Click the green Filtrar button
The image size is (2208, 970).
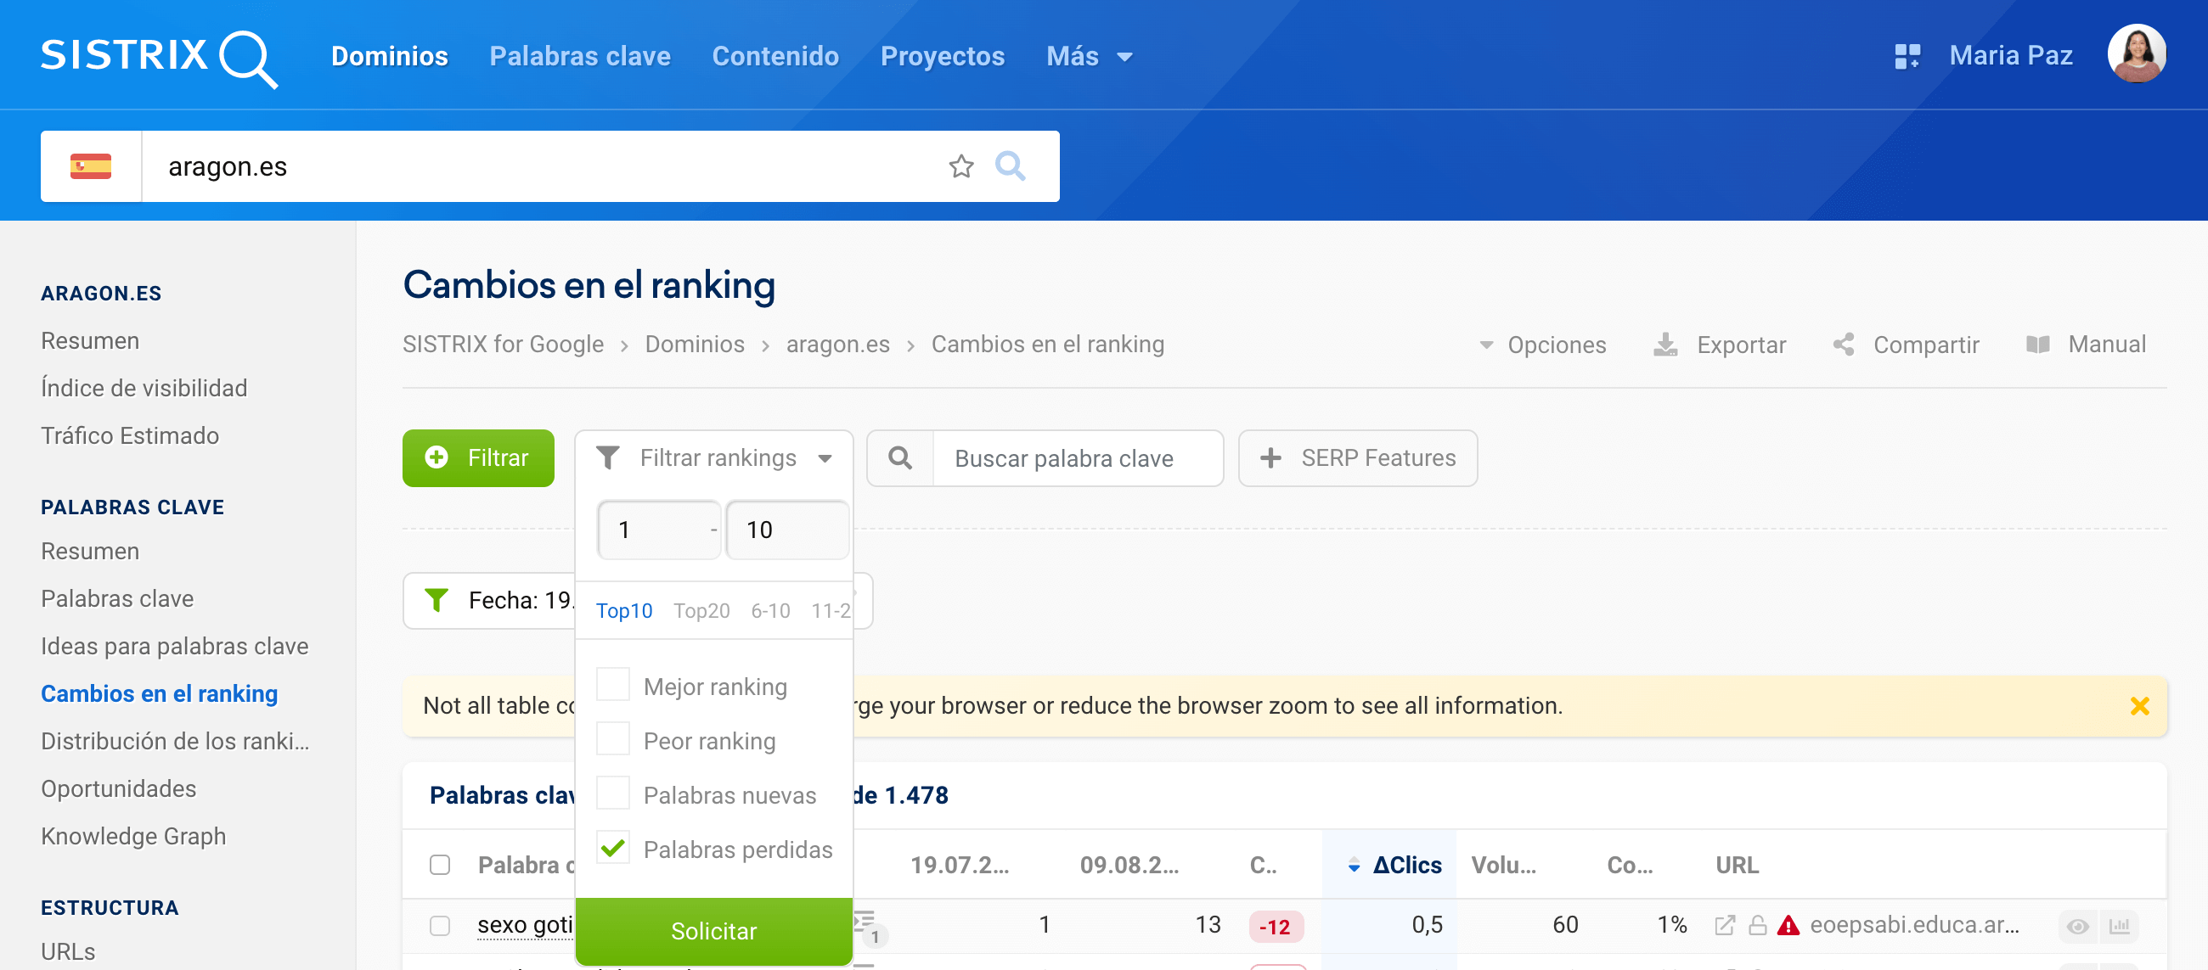click(478, 458)
